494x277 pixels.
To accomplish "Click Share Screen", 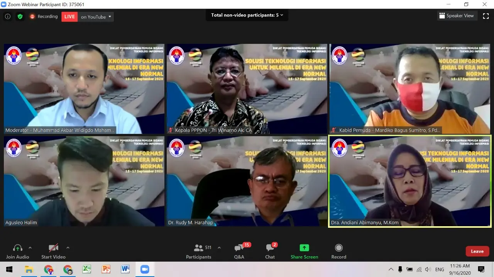I will click(x=305, y=252).
